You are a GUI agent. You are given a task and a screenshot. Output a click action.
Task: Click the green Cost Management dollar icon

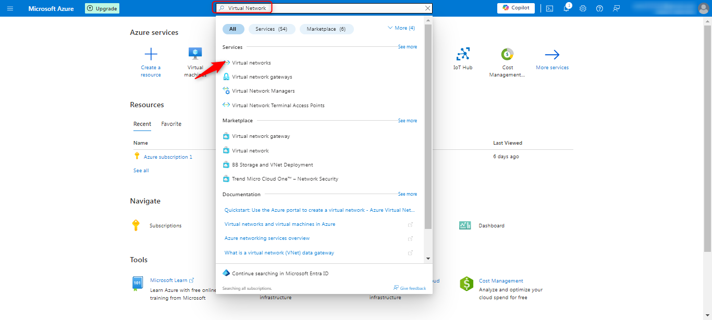(x=466, y=284)
